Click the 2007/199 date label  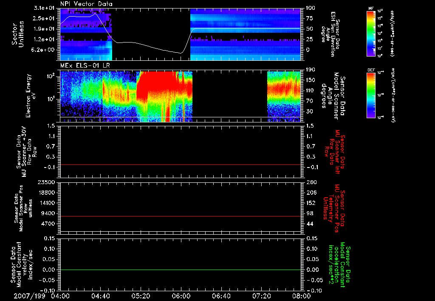click(29, 296)
